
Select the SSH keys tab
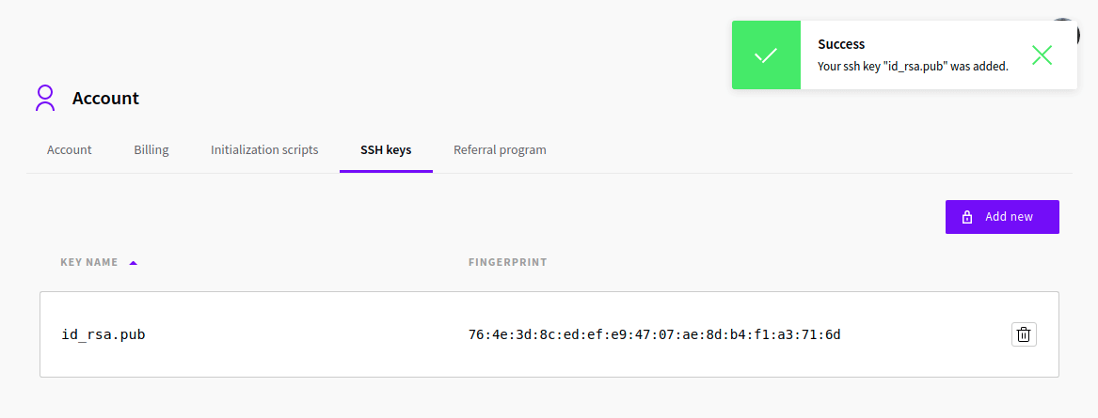pyautogui.click(x=386, y=150)
